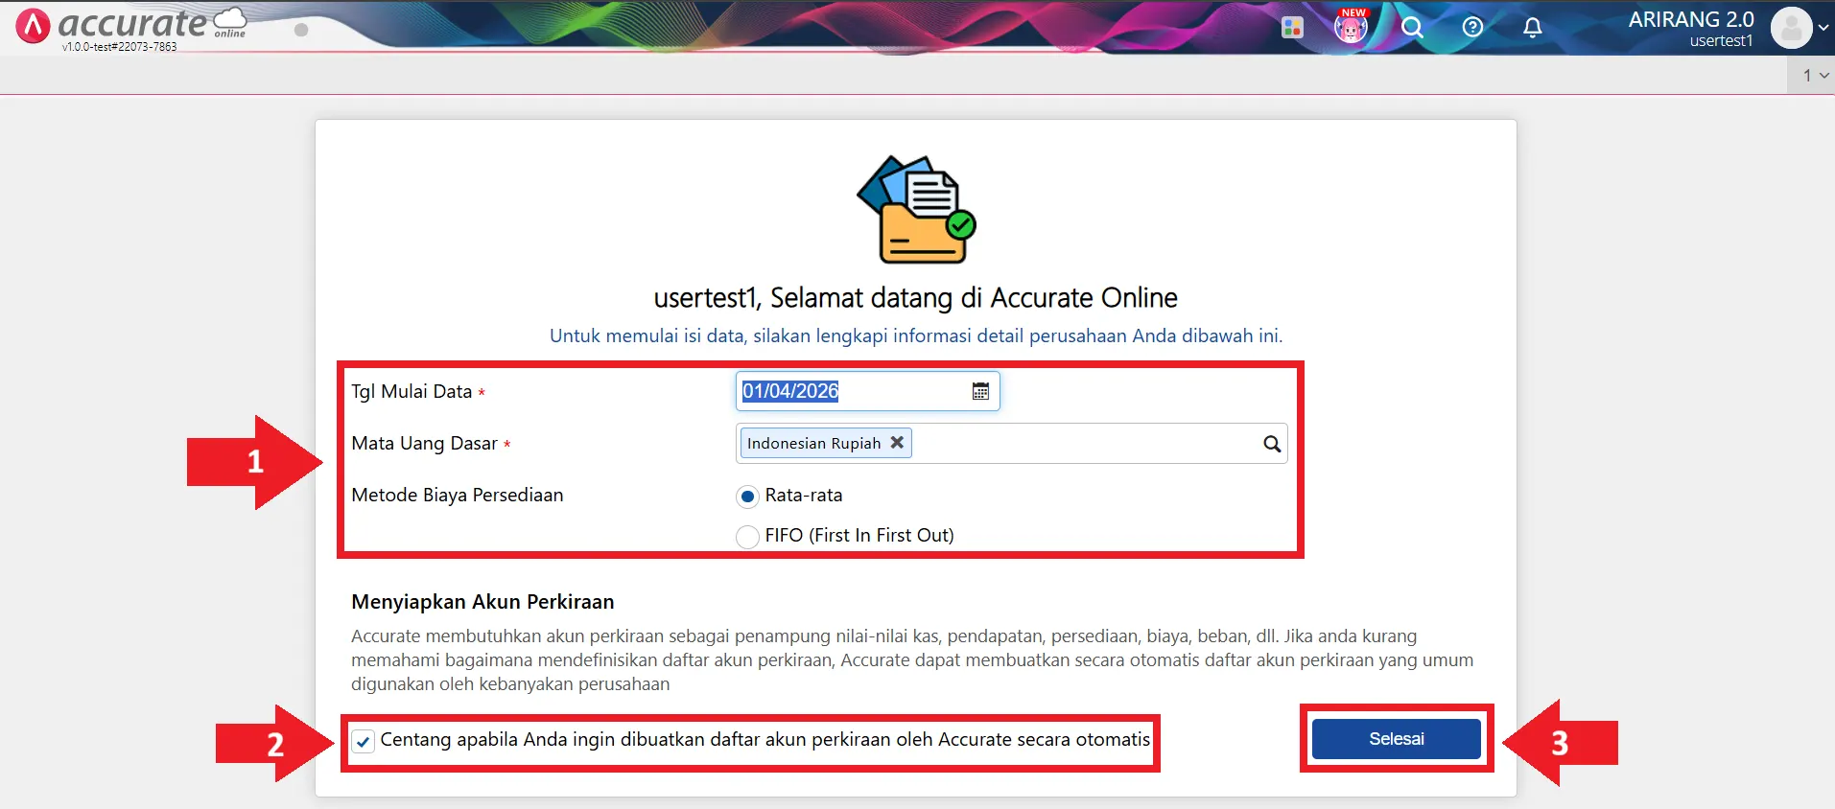Expand the user profile dropdown arrow
1835x809 pixels.
[x=1823, y=28]
